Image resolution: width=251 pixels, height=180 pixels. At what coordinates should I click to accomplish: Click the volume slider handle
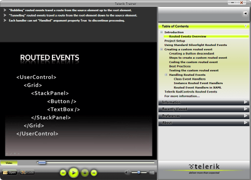point(139,172)
